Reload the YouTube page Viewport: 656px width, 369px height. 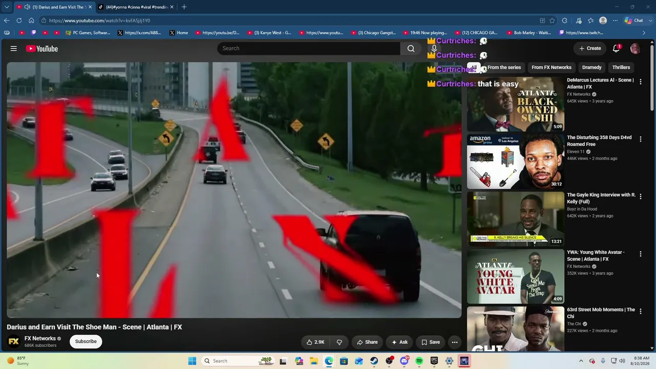[x=19, y=20]
